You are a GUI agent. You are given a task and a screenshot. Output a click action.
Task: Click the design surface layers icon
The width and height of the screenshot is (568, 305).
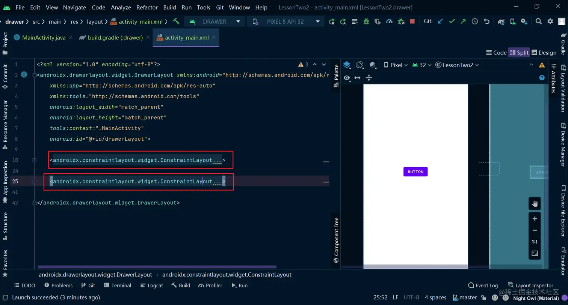347,65
